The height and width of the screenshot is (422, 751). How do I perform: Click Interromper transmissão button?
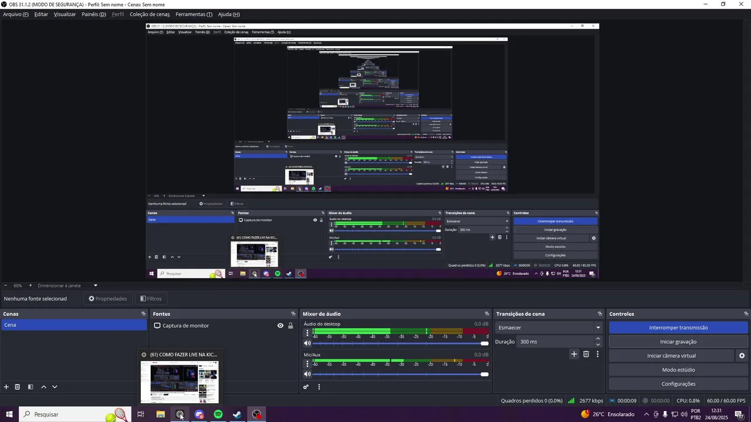pyautogui.click(x=678, y=328)
